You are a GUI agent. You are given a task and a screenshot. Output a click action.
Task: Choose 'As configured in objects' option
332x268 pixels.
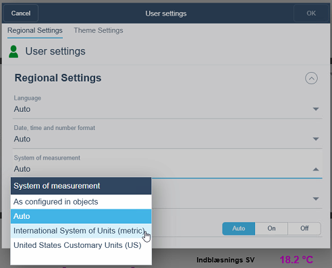coord(81,202)
